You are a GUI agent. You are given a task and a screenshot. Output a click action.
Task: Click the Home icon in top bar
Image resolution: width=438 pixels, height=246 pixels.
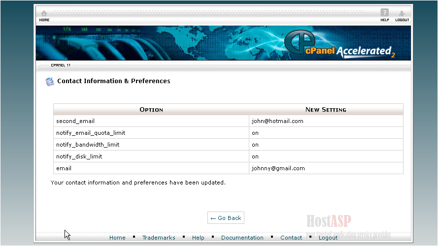tap(44, 15)
